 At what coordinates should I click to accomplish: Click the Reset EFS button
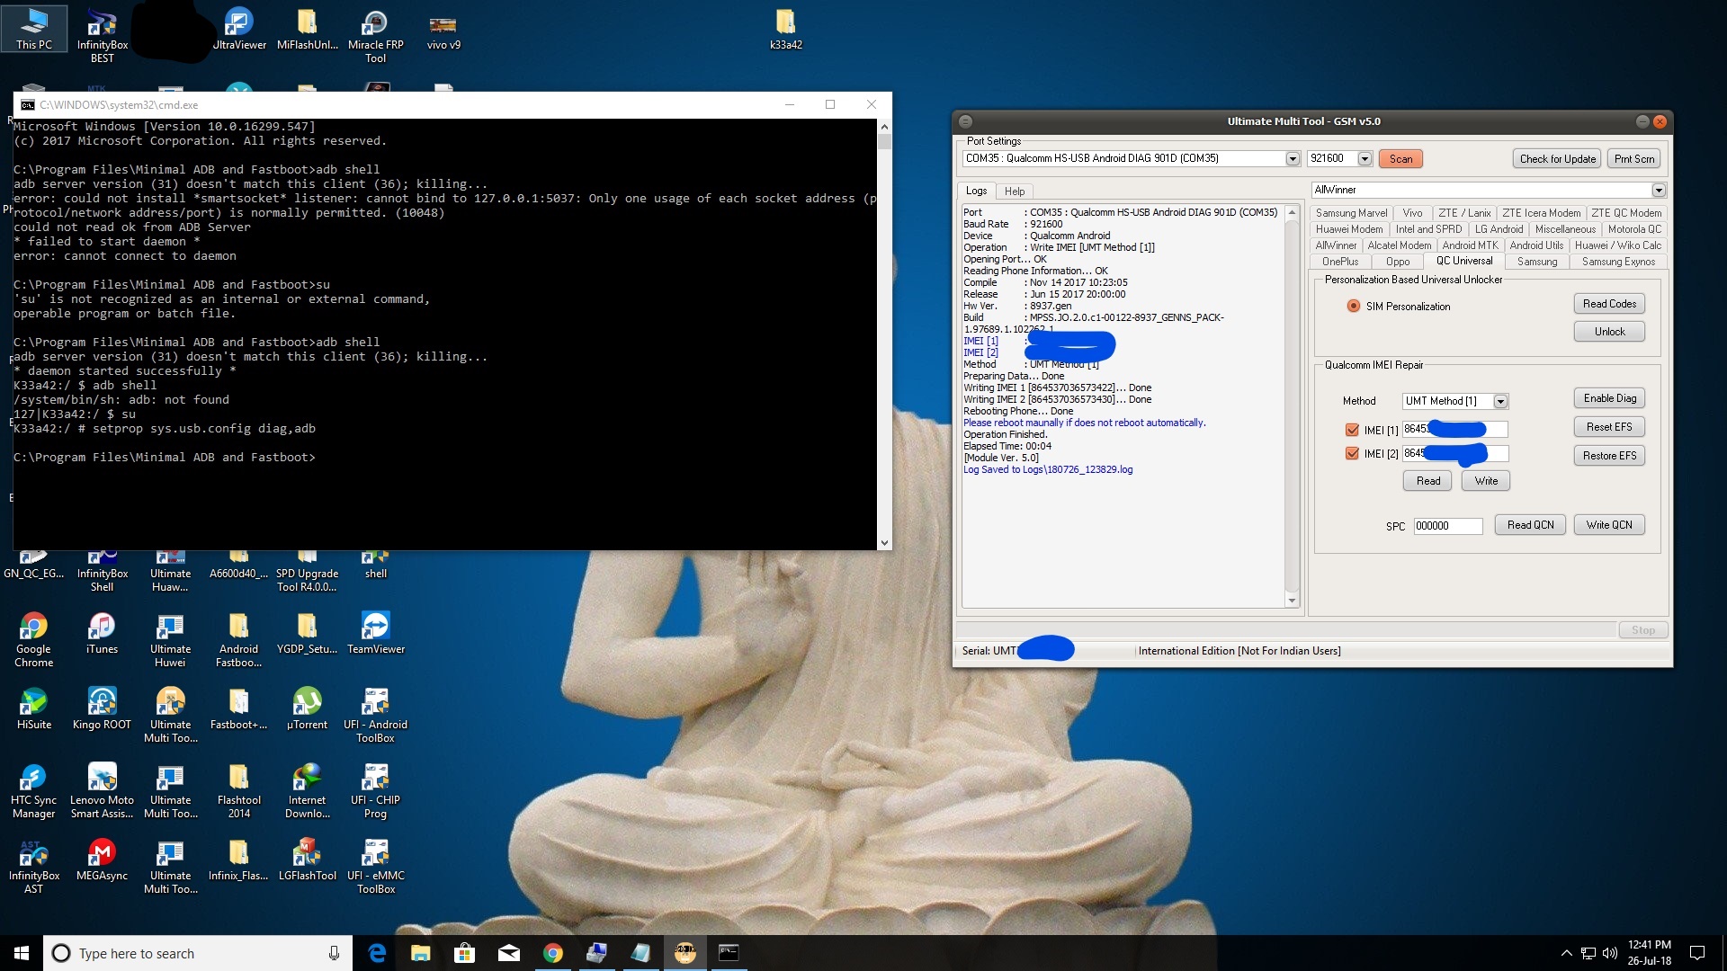pyautogui.click(x=1609, y=427)
